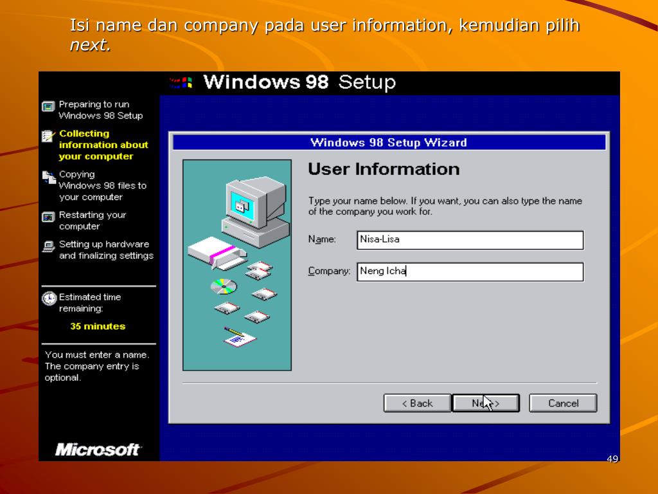Click the slide number 49

click(x=612, y=459)
